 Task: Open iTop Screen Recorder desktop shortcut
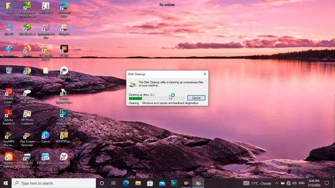click(x=27, y=139)
